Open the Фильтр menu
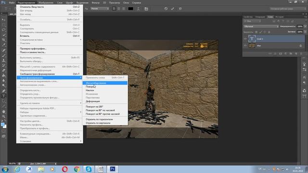Image resolution: width=308 pixels, height=173 pixels. click(x=96, y=3)
